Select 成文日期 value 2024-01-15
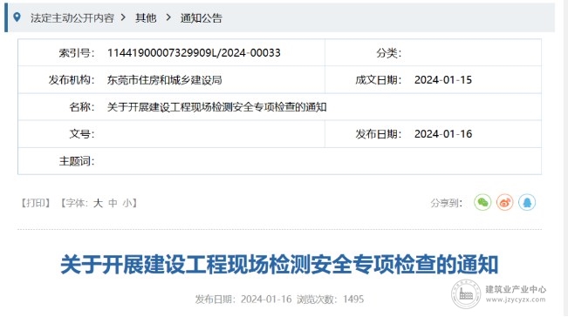This screenshot has width=568, height=317. coord(443,80)
